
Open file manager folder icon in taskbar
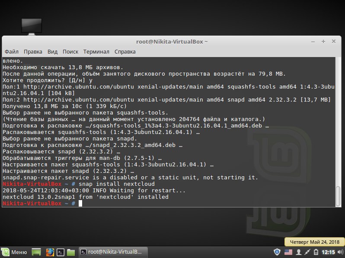[x=71, y=252]
